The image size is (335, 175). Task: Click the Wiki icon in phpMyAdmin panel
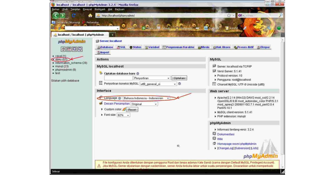[214, 139]
